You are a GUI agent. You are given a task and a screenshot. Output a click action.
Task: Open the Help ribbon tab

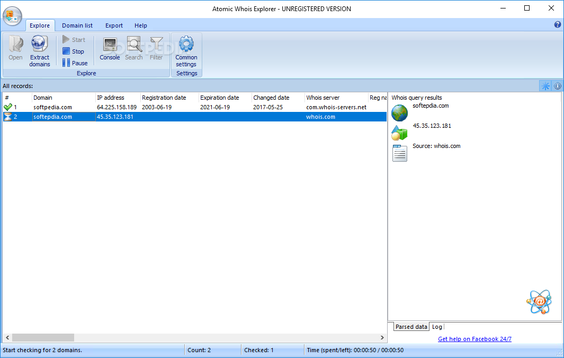click(141, 25)
